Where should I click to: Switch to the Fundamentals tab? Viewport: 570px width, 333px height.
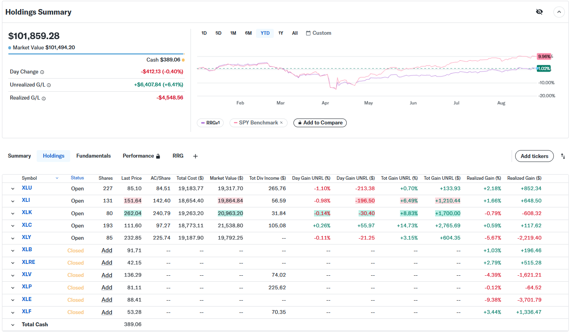[93, 156]
